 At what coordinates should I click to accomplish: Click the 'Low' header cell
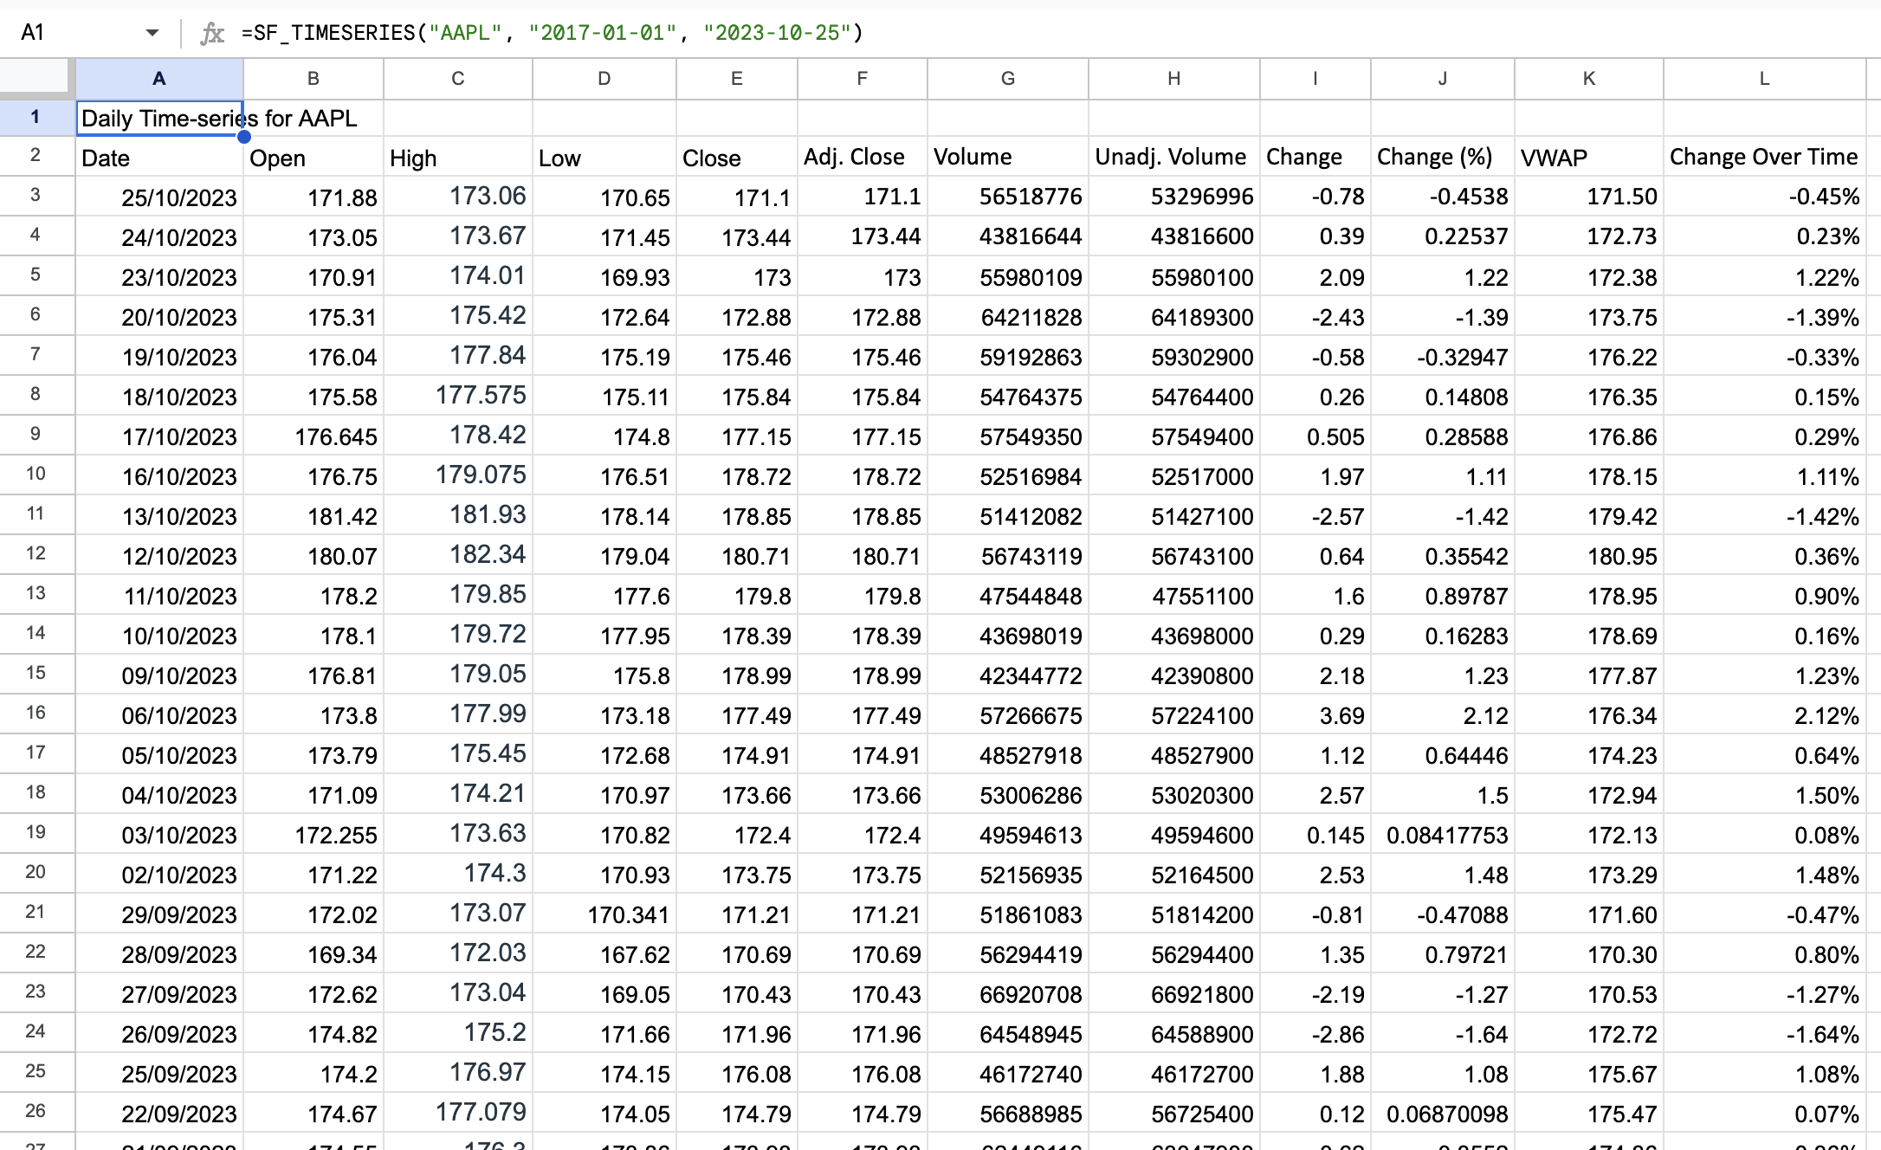point(604,157)
